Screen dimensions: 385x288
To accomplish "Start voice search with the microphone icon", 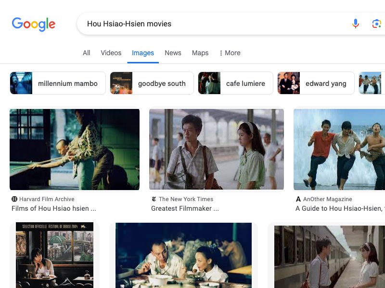I will (356, 24).
